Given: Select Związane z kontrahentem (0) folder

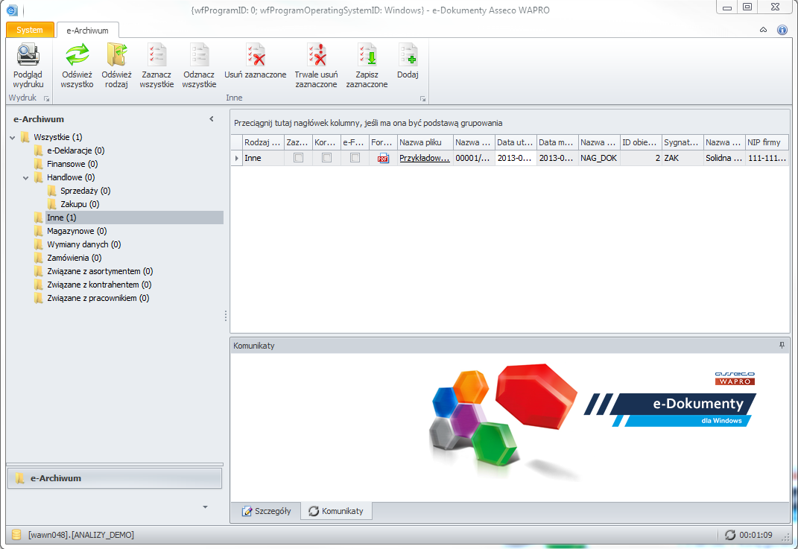Looking at the screenshot, I should click(99, 285).
